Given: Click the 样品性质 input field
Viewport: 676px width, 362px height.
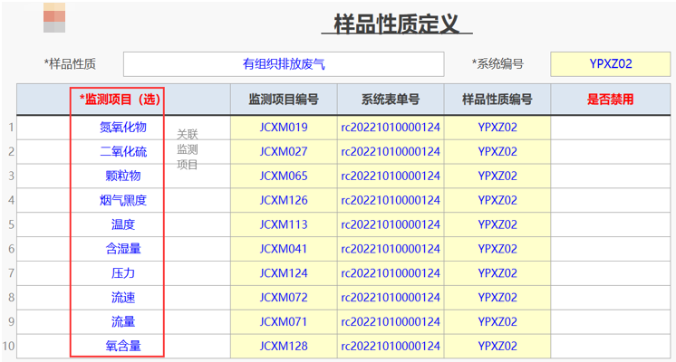Looking at the screenshot, I should [284, 64].
